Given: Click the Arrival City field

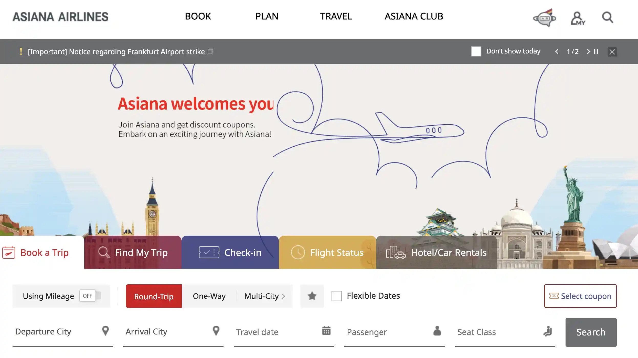Looking at the screenshot, I should pyautogui.click(x=173, y=332).
